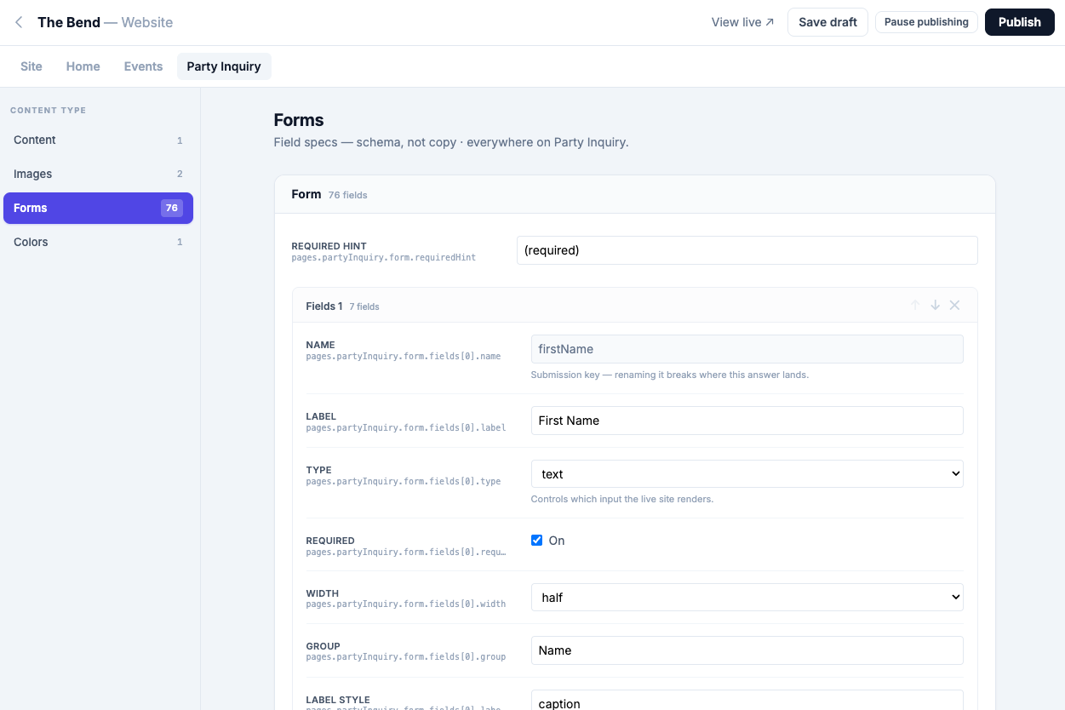Open the Type dropdown showing text

[x=747, y=474]
